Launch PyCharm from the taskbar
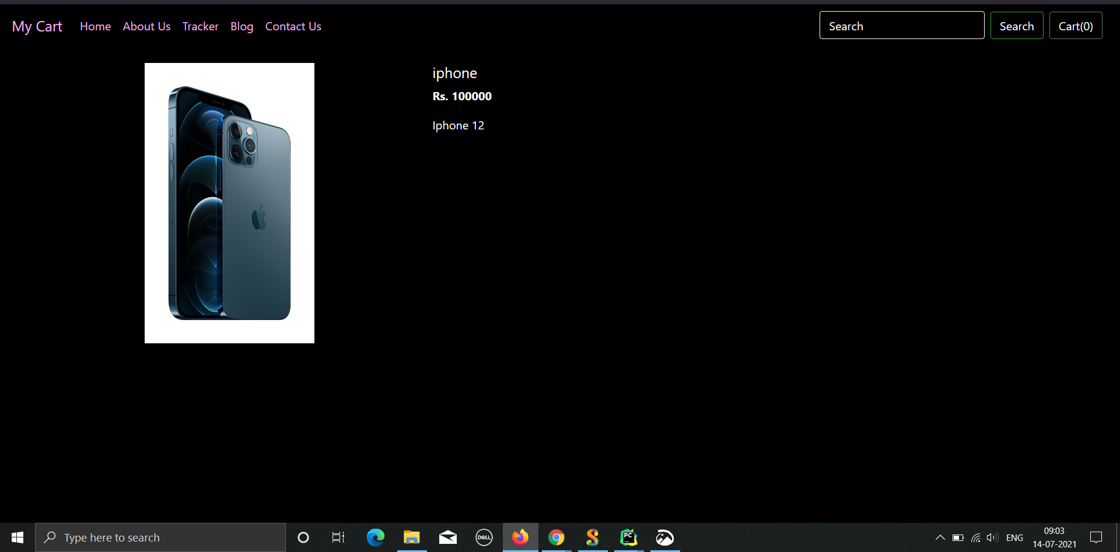 628,537
